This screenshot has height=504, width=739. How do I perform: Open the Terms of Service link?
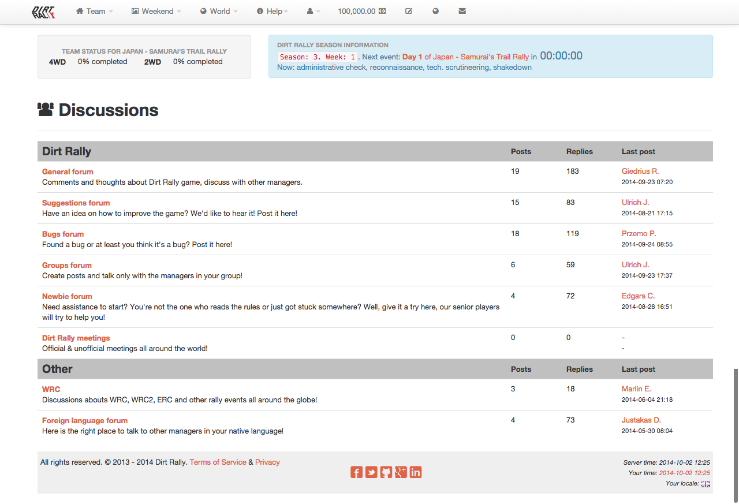[218, 462]
